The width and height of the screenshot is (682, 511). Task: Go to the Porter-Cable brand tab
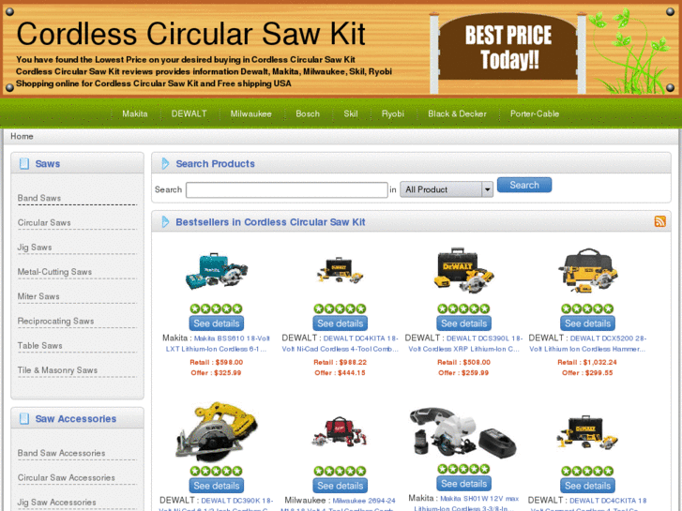click(x=535, y=113)
